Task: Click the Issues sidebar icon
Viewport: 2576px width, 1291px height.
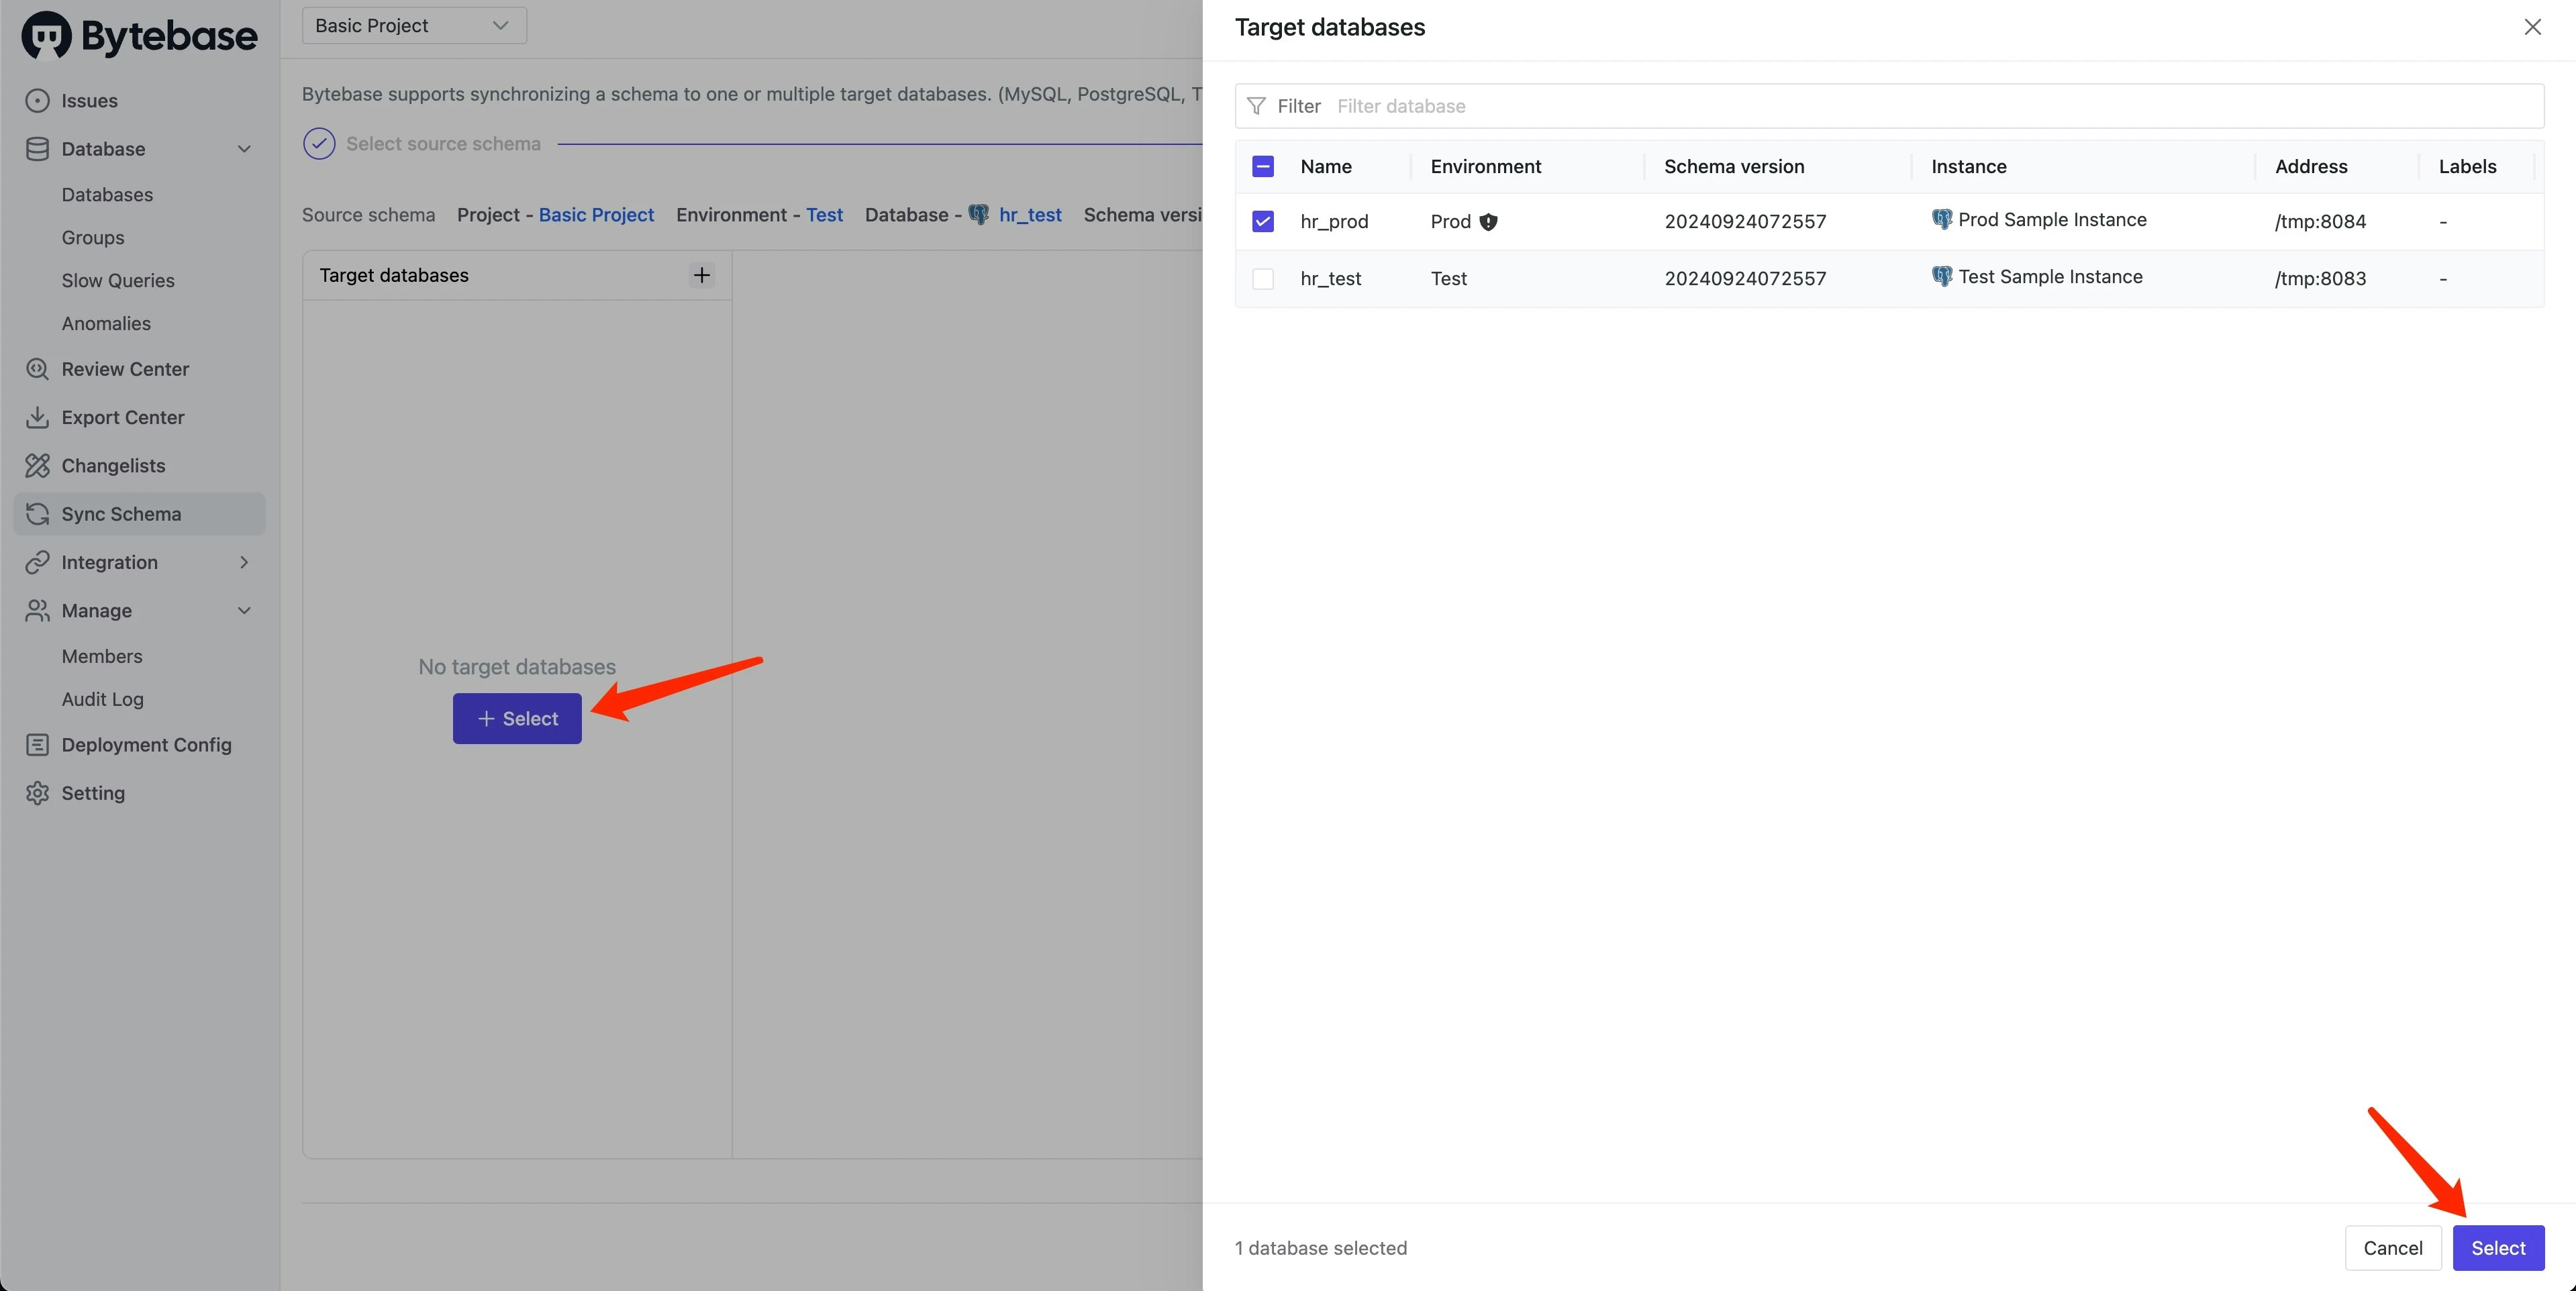Action: click(x=37, y=101)
